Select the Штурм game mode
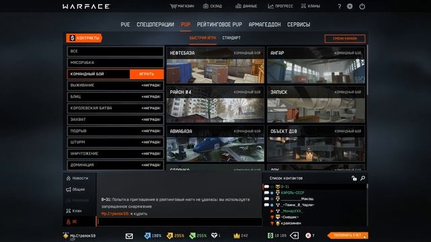 pos(115,143)
